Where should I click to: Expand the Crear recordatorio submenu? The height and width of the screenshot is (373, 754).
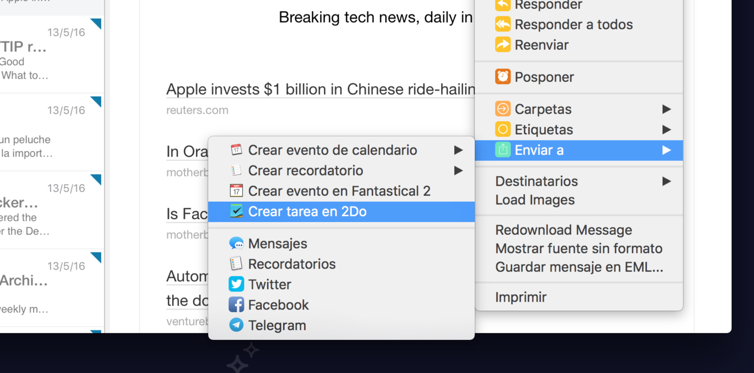point(458,170)
